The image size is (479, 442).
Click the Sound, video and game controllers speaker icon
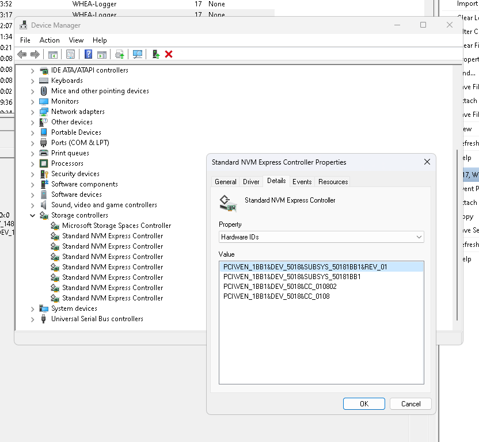pos(44,205)
